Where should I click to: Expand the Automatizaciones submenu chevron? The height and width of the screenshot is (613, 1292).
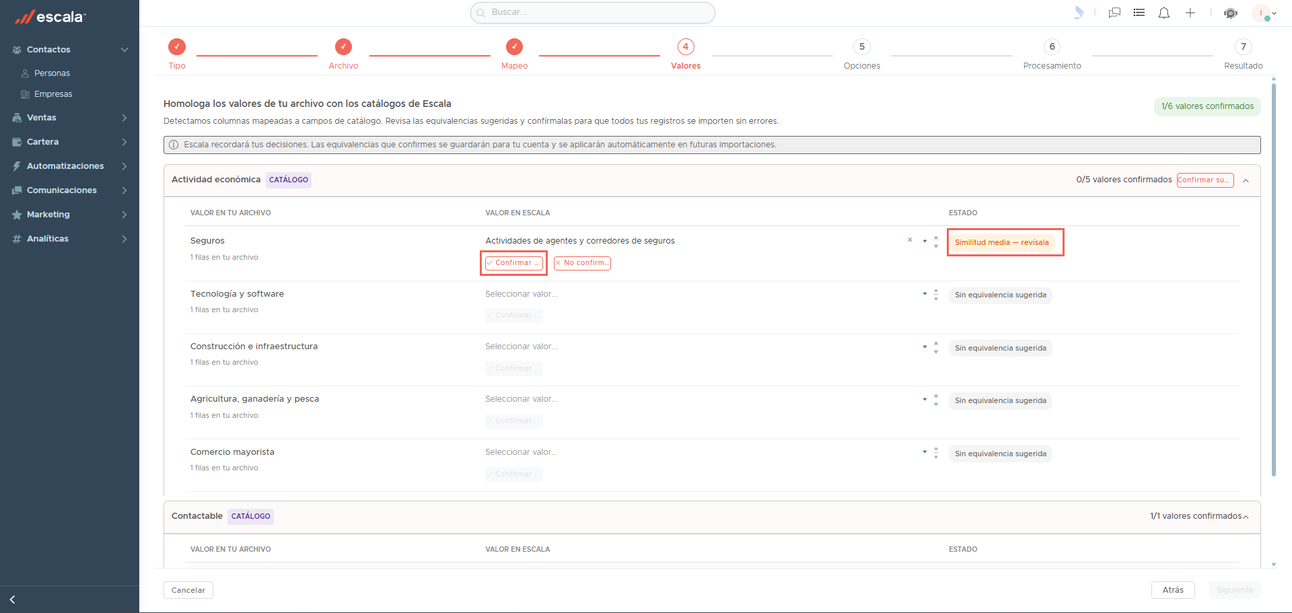(x=124, y=166)
